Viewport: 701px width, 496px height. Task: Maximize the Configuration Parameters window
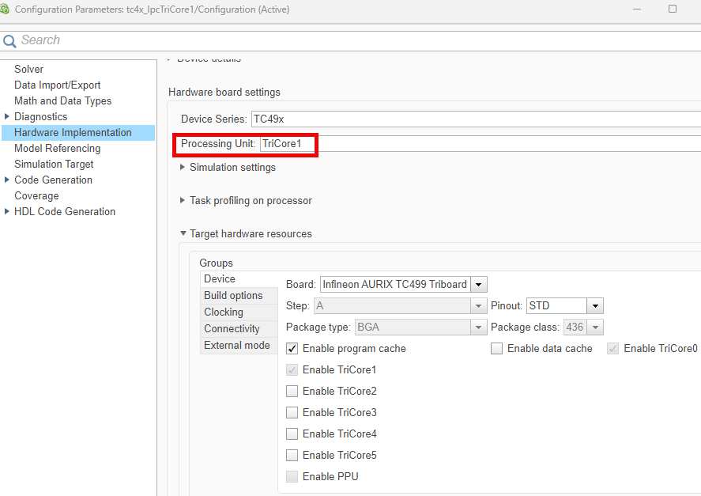click(x=673, y=9)
